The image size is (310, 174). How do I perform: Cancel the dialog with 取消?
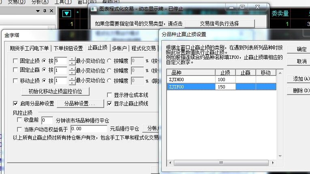tap(299, 61)
